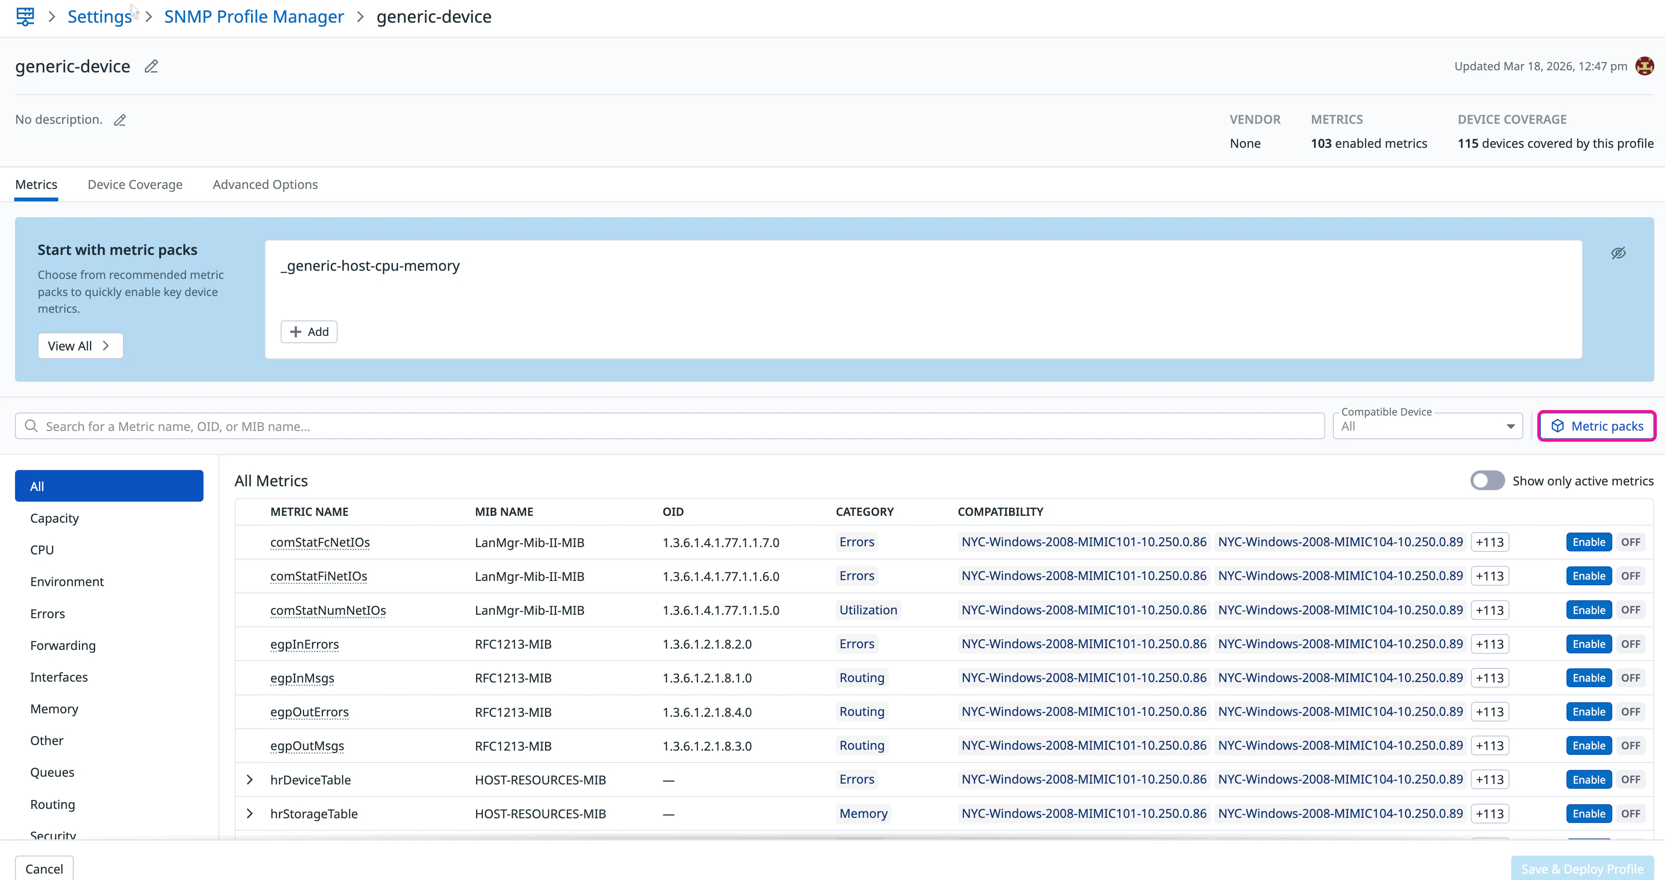The image size is (1665, 880).
Task: Click the network devices home icon in breadcrumb
Action: [x=25, y=16]
